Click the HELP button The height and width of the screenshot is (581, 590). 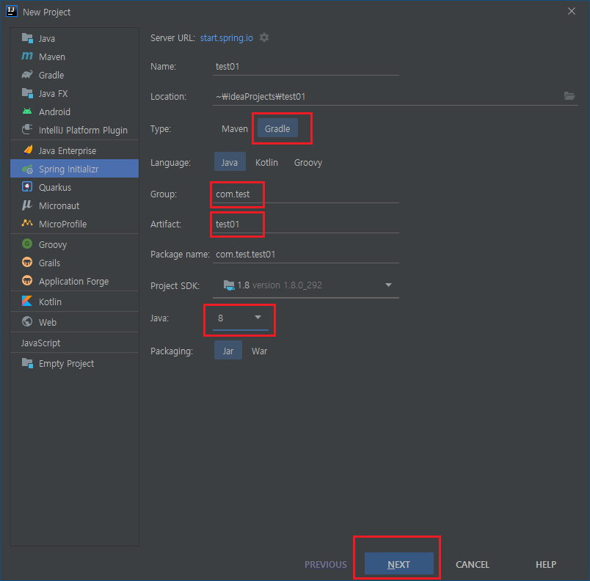tap(546, 564)
